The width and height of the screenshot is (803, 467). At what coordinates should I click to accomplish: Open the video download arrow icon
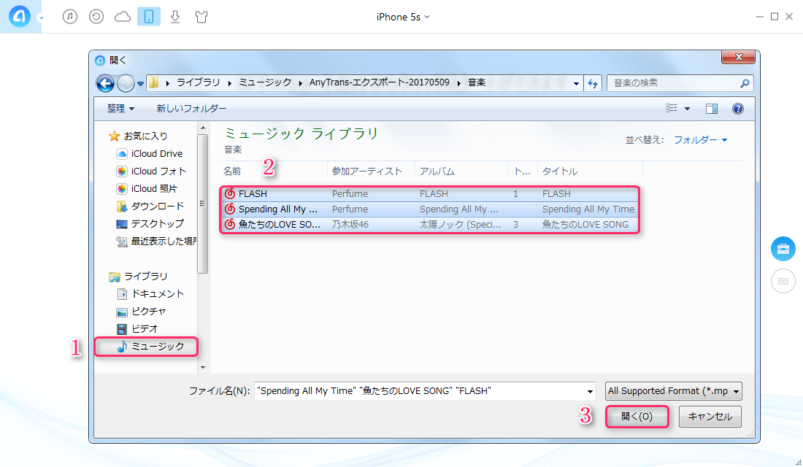[175, 17]
